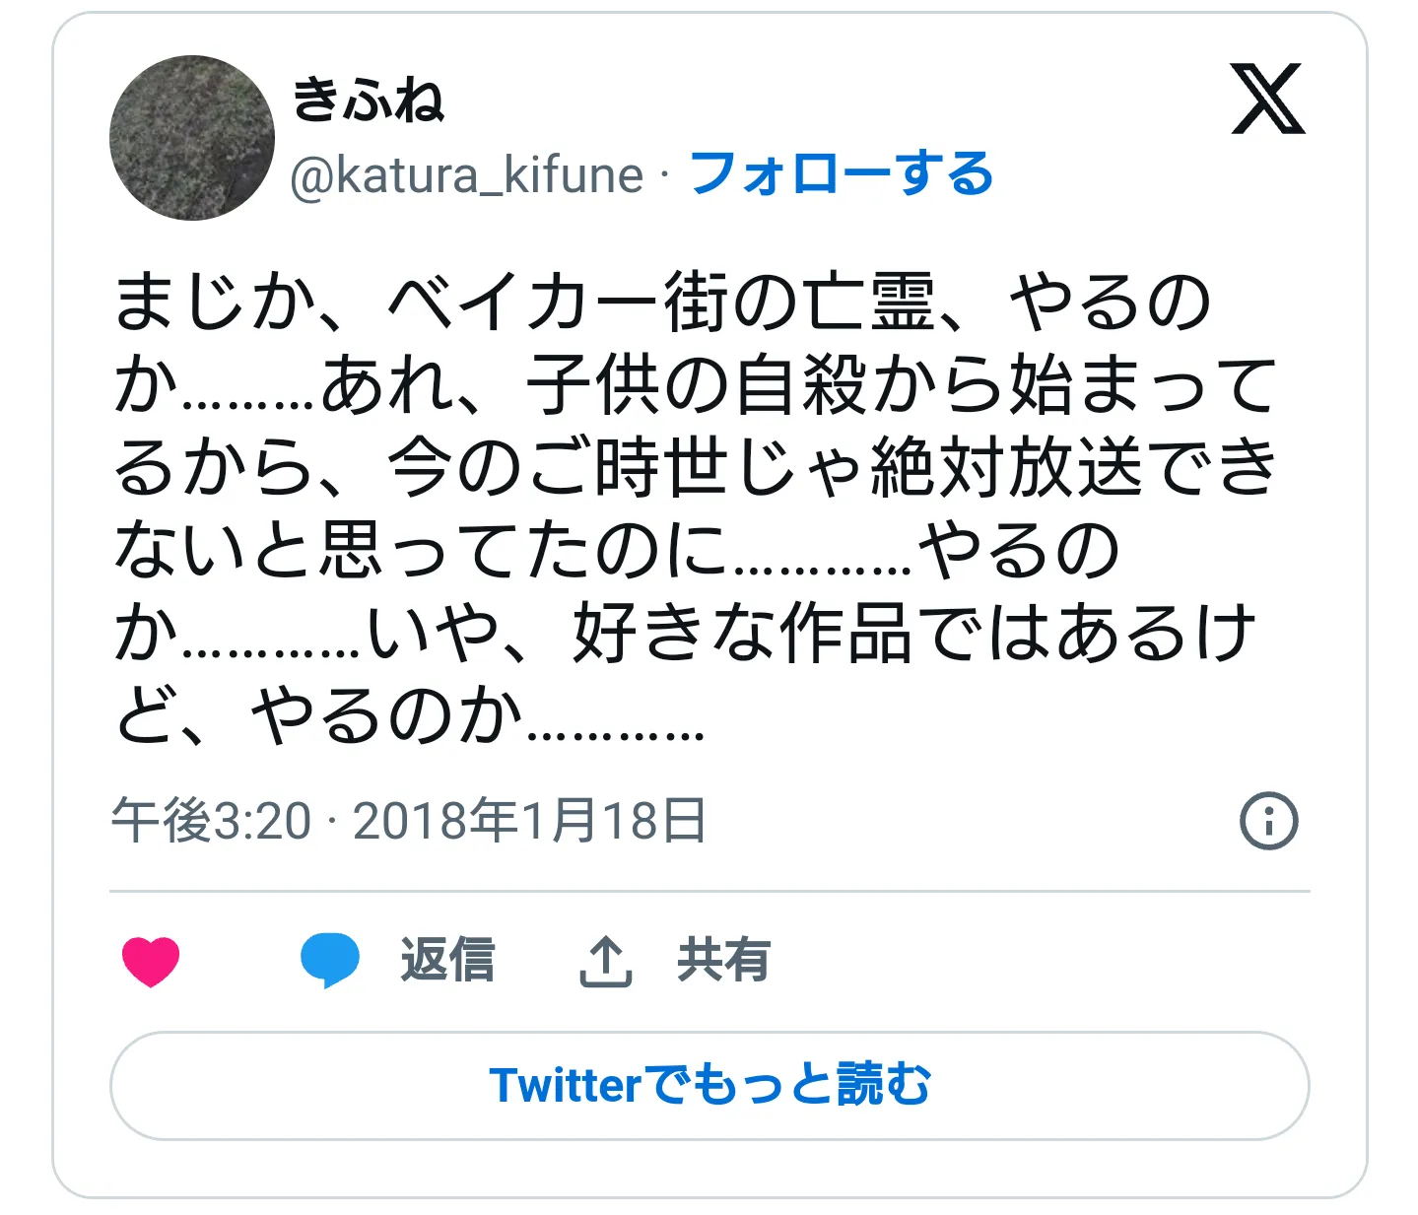Click the tweet line containing 今のご時世じゃ絶対放送
Screen dimensions: 1418x1215
coord(696,468)
